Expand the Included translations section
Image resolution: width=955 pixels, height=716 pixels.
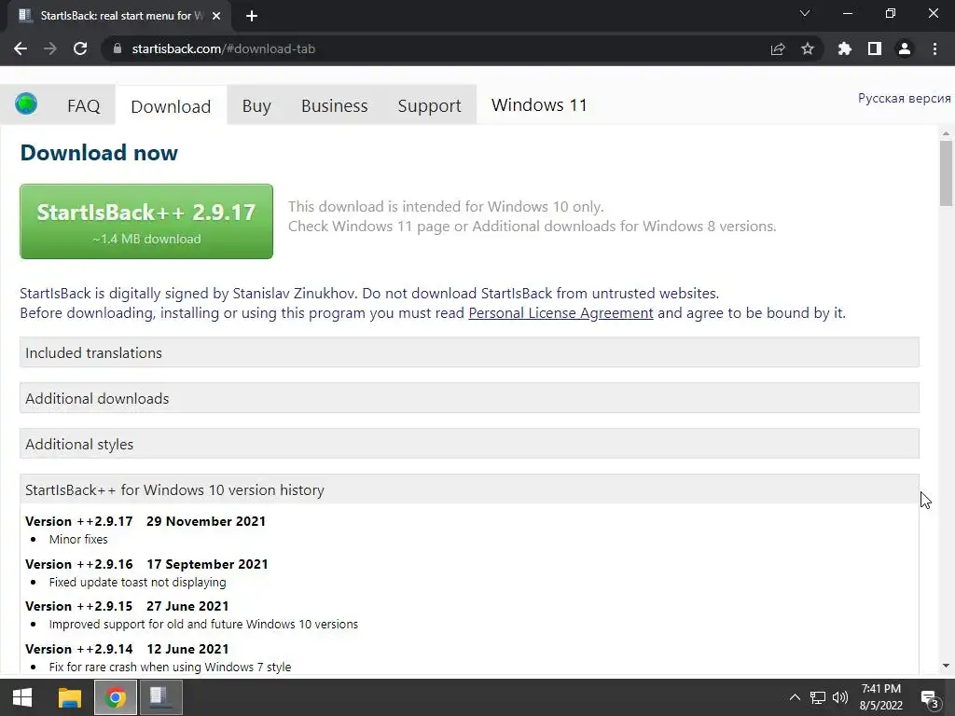click(469, 352)
